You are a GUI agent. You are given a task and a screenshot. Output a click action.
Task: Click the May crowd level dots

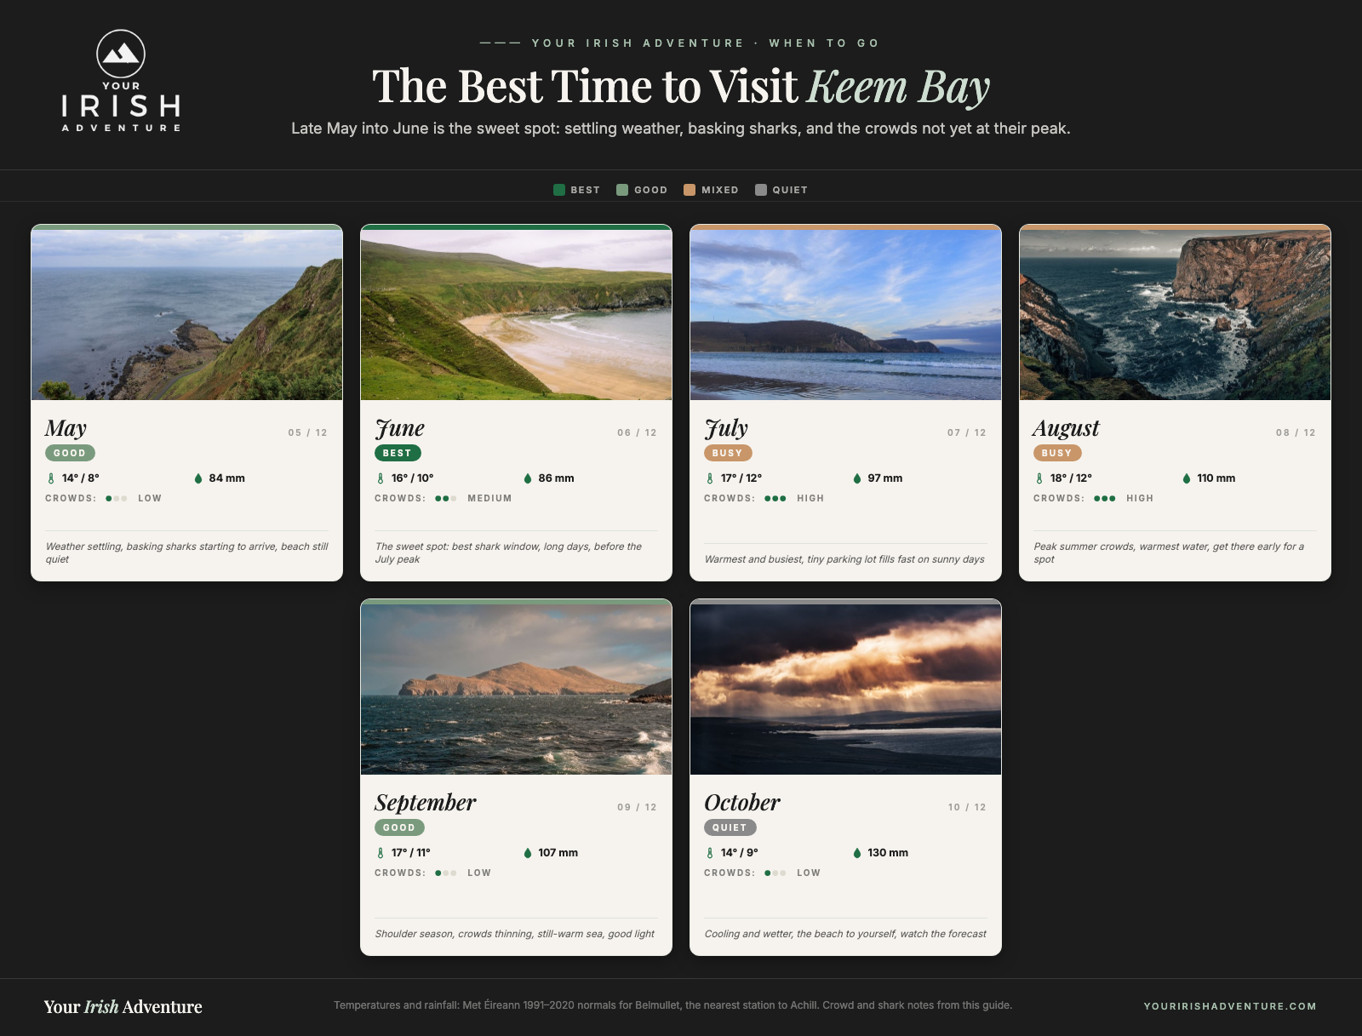click(x=117, y=499)
